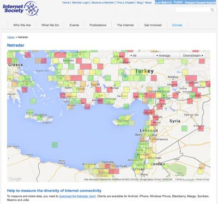Follow the download the Netradar client link
The width and height of the screenshot is (218, 204).
tap(77, 196)
